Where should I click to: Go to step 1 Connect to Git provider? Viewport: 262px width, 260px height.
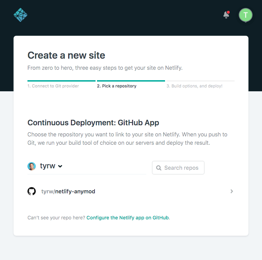point(53,86)
